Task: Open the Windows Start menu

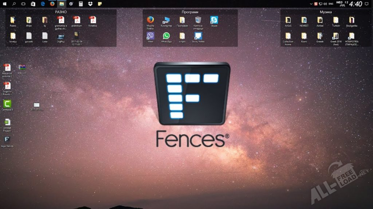Action: click(4, 4)
